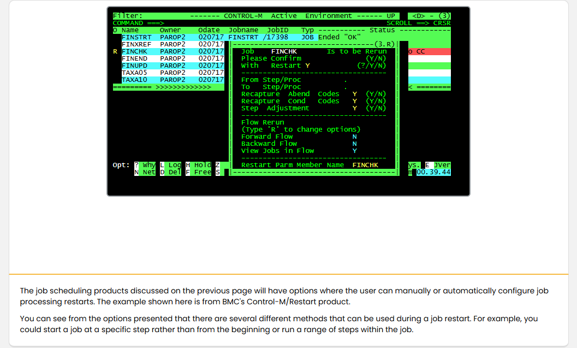The height and width of the screenshot is (348, 577).
Task: Click the FINEND job name row
Action: click(134, 58)
